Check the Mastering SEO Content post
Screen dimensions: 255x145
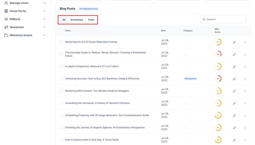coord(61,91)
